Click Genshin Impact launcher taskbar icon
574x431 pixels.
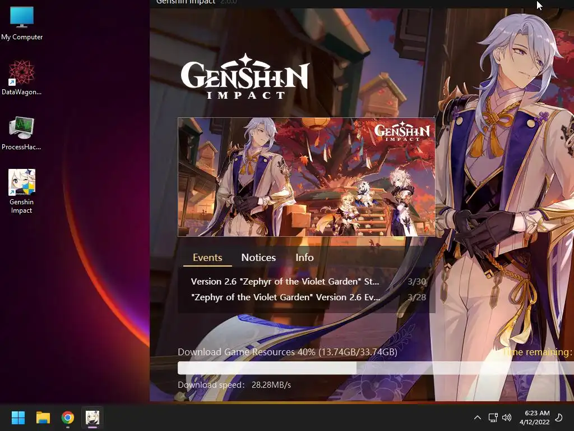tap(92, 418)
